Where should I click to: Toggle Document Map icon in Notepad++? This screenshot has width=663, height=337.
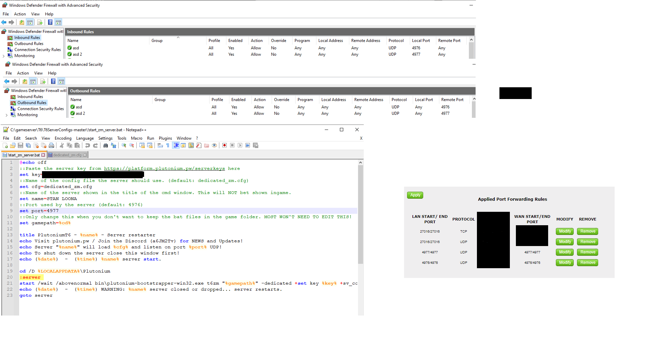[191, 145]
